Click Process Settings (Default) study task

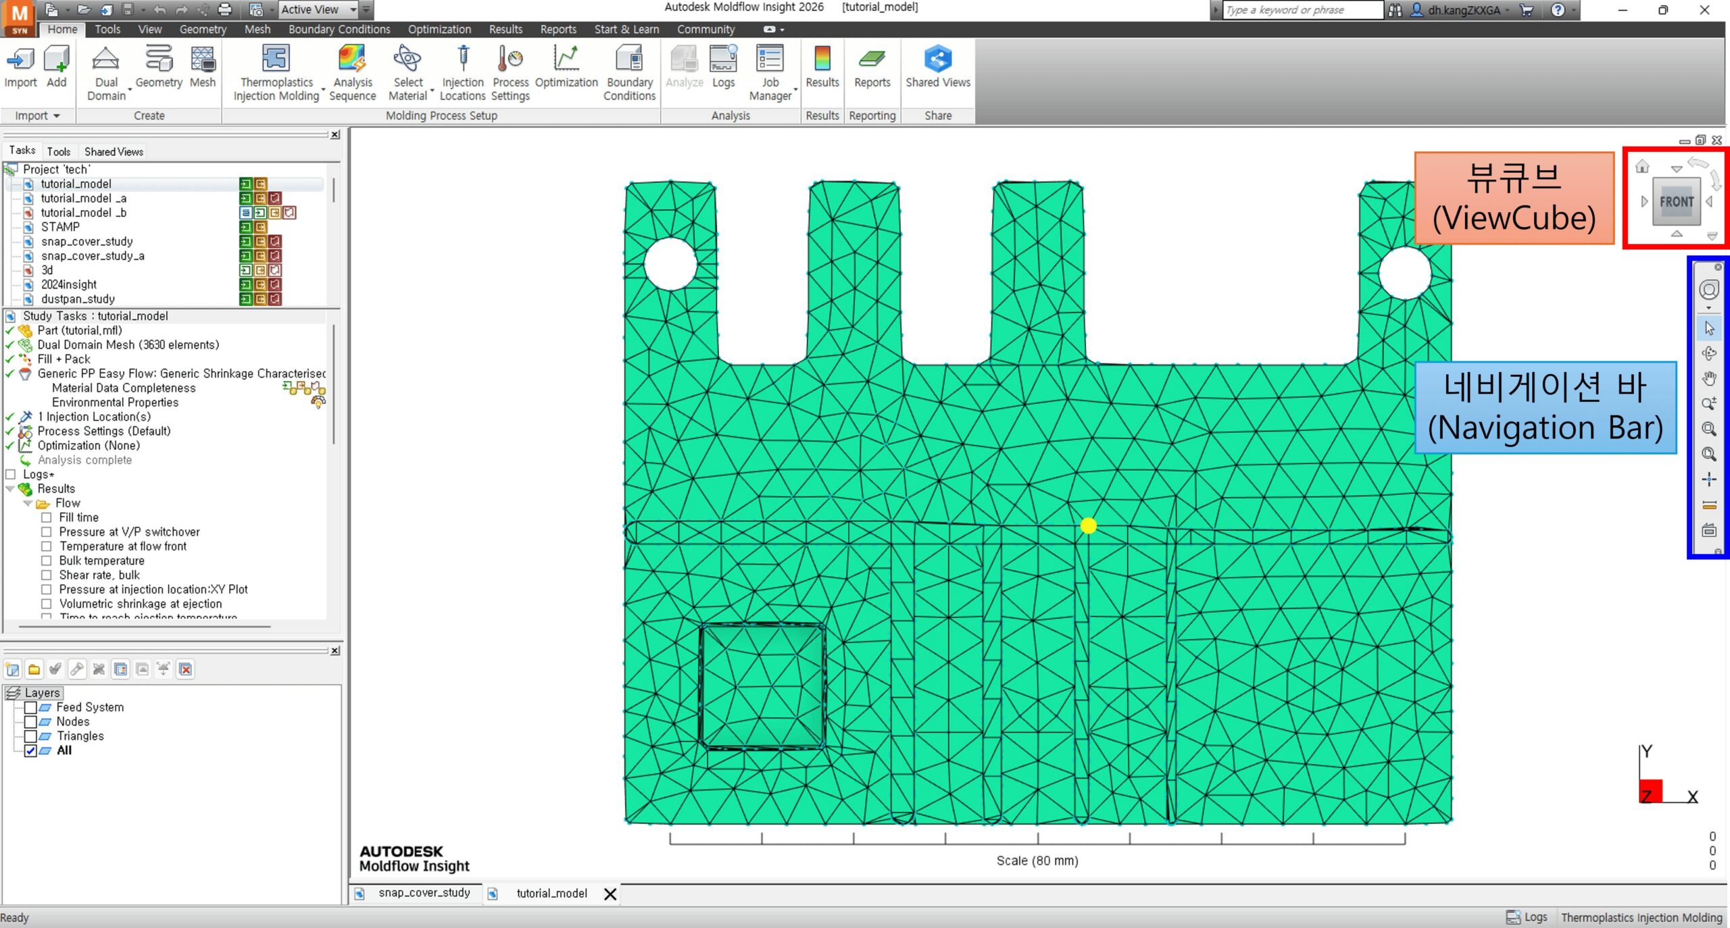pyautogui.click(x=104, y=431)
